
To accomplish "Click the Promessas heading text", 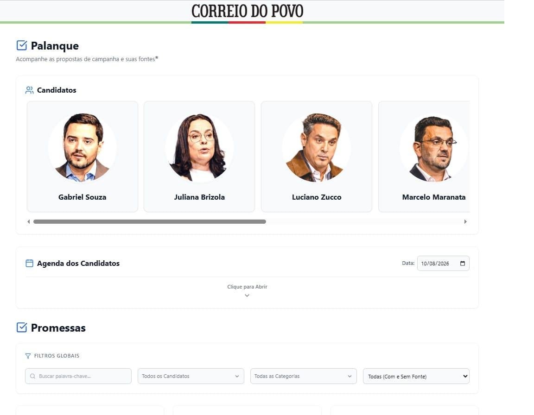I will (x=58, y=328).
